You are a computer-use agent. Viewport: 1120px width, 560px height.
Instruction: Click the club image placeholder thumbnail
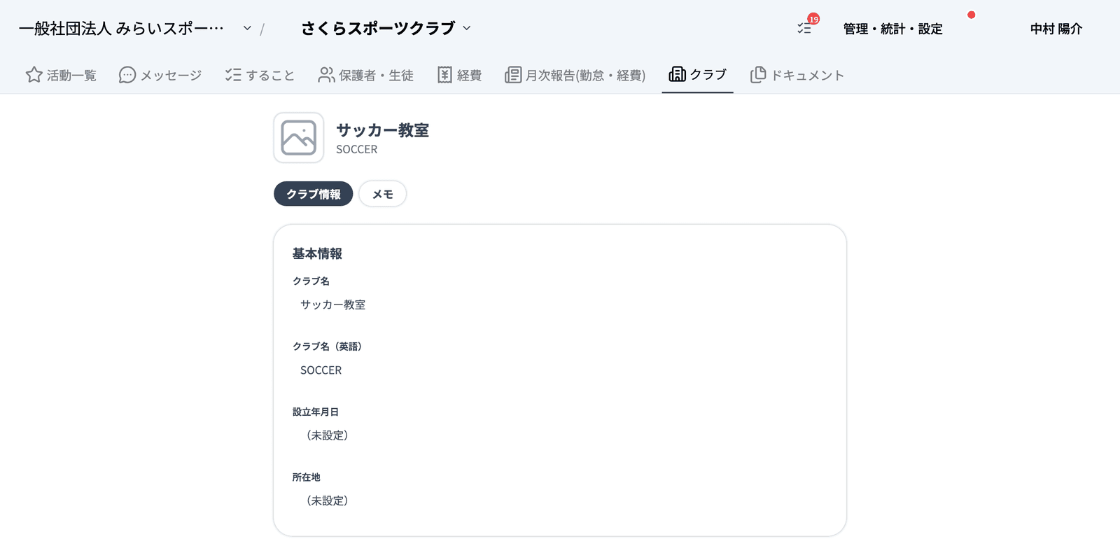click(x=299, y=138)
